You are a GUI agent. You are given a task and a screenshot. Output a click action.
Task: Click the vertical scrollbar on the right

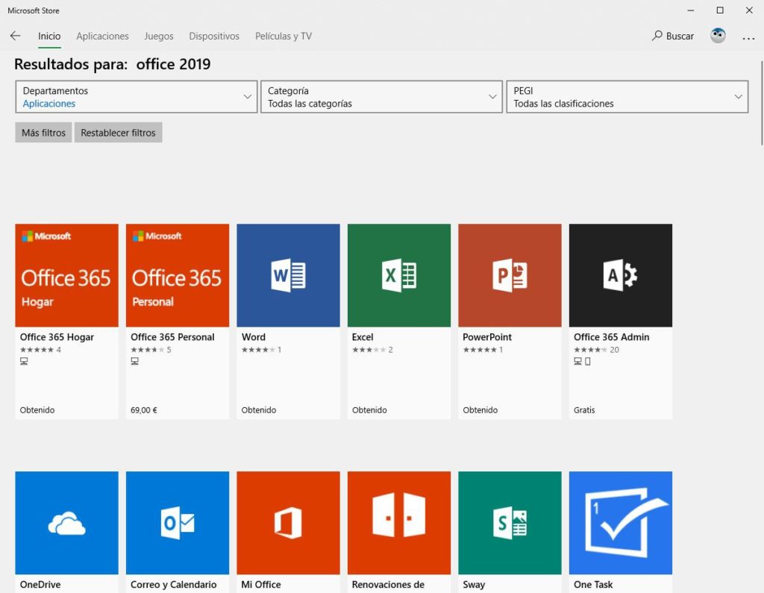[762, 102]
